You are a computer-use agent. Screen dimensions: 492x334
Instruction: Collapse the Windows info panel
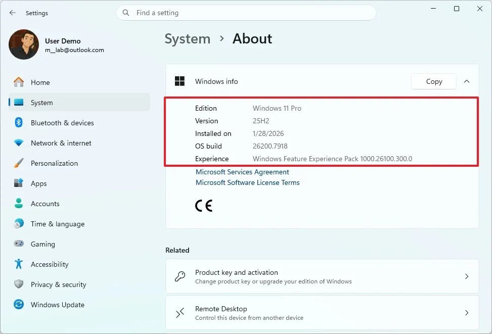[x=467, y=81]
